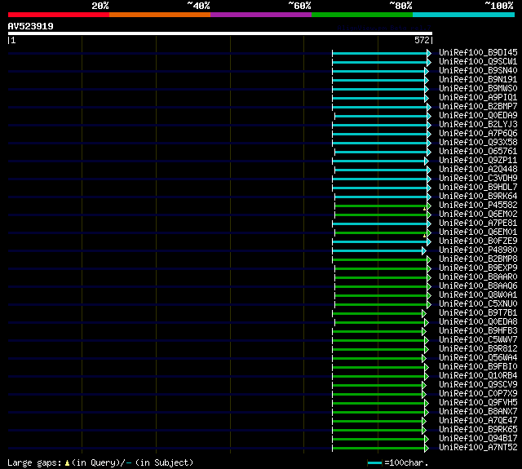Screen dimensions: 522x469
Task: Click the UniRef100_B9N191 label
Action: [478, 80]
